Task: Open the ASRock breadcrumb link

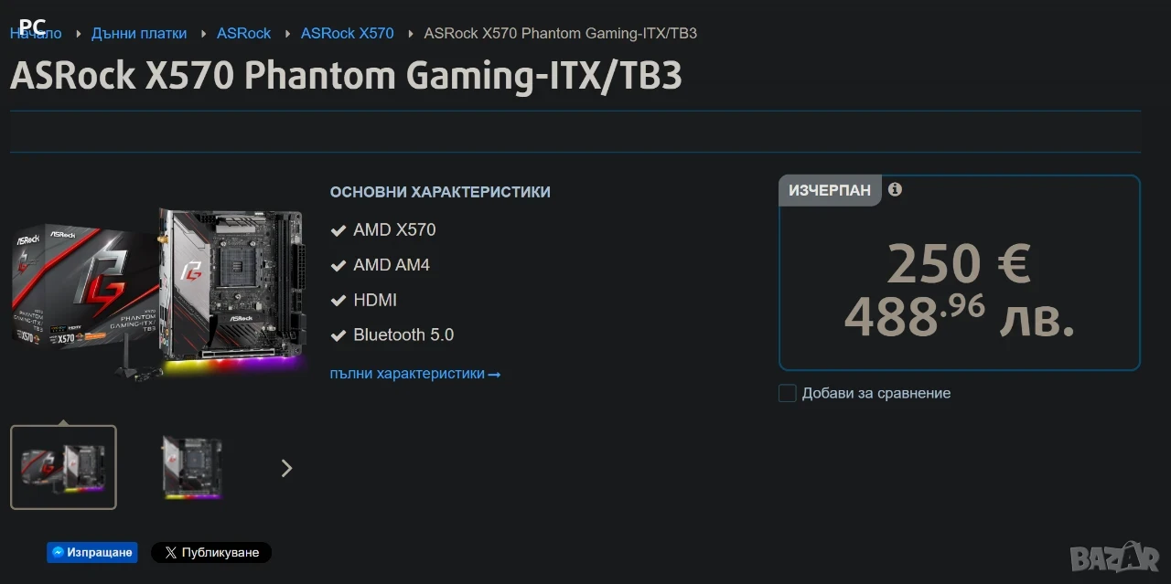Action: pos(243,33)
